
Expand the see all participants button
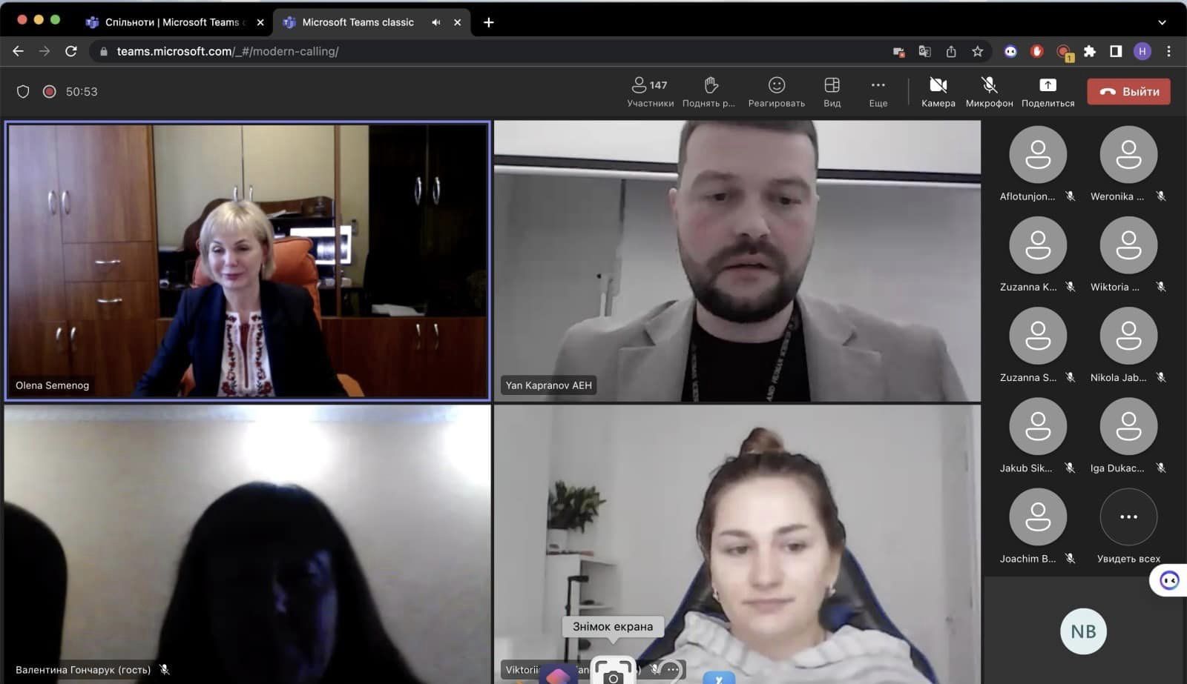(1128, 517)
